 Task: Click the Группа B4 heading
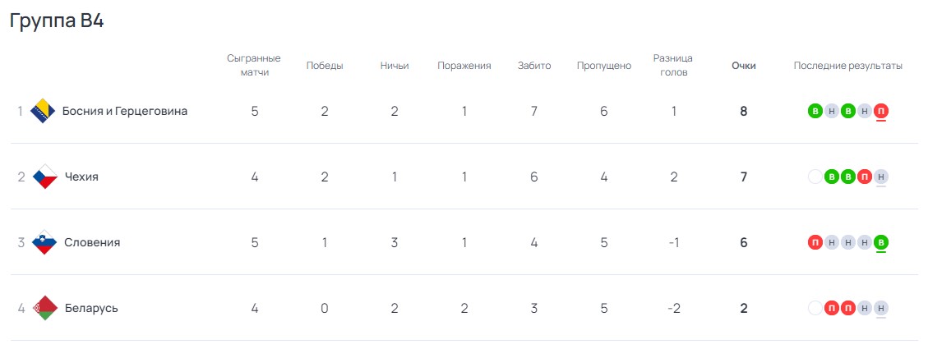pyautogui.click(x=57, y=21)
